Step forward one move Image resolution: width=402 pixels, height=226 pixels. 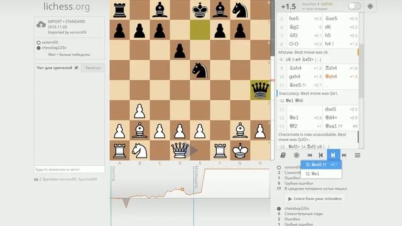click(x=334, y=155)
